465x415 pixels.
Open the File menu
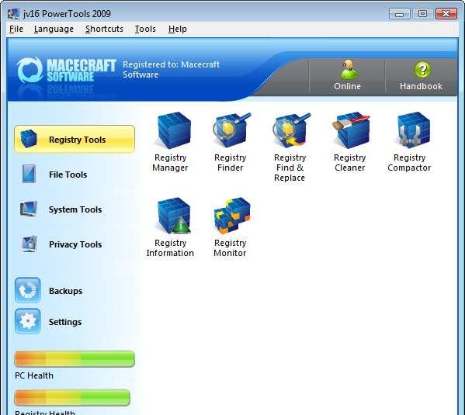tap(16, 29)
